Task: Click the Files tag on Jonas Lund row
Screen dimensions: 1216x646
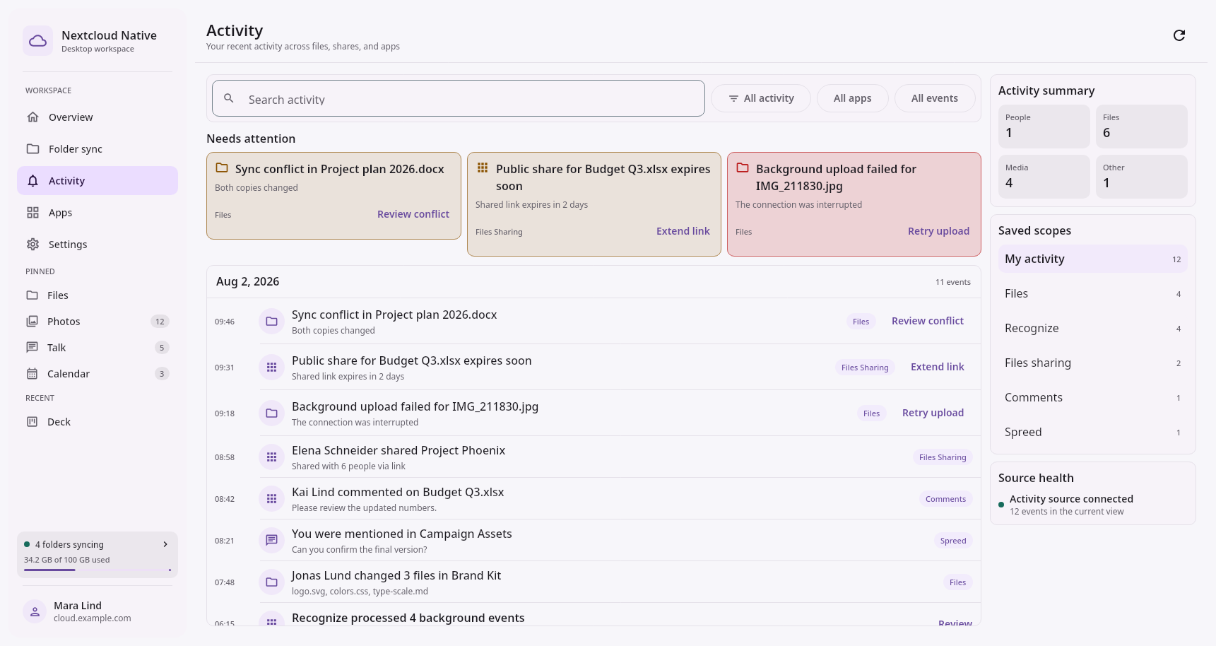Action: point(957,582)
